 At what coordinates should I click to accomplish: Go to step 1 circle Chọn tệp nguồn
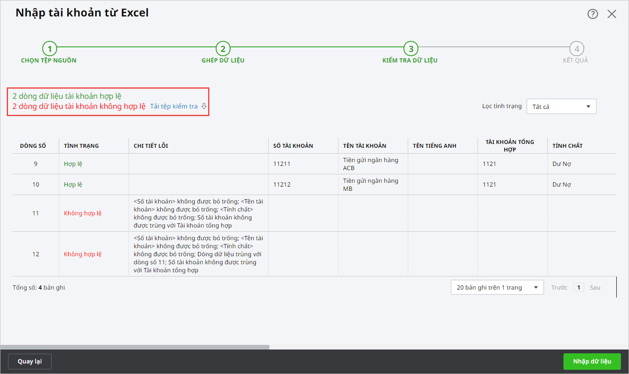pos(49,49)
